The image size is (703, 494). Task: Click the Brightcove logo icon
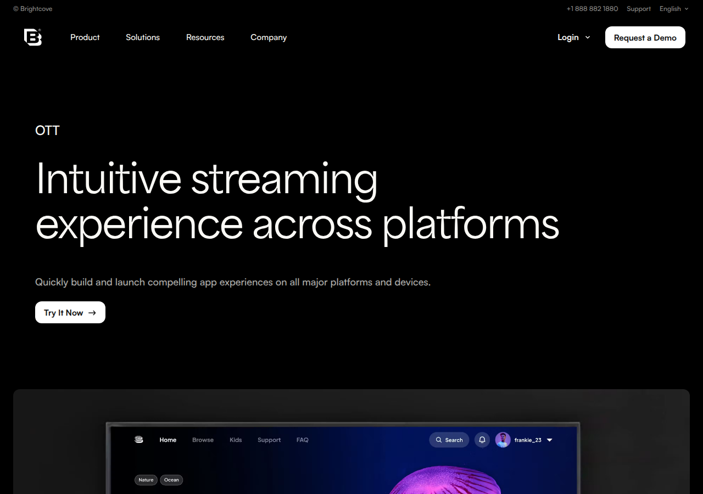click(33, 37)
